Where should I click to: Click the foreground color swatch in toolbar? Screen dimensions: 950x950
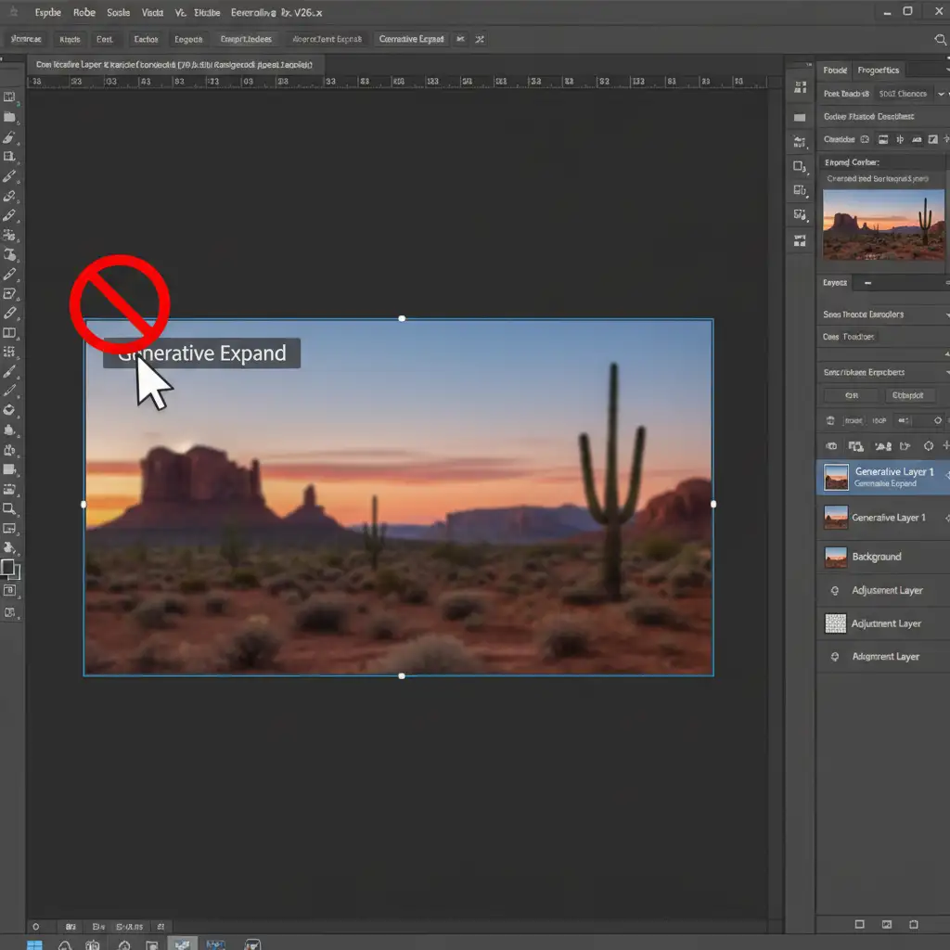tap(7, 566)
